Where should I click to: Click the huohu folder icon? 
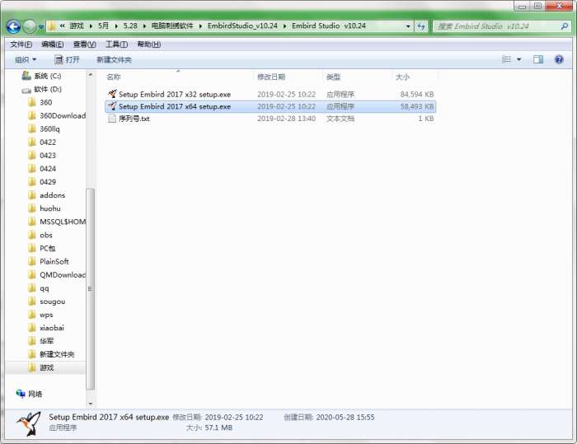(32, 208)
